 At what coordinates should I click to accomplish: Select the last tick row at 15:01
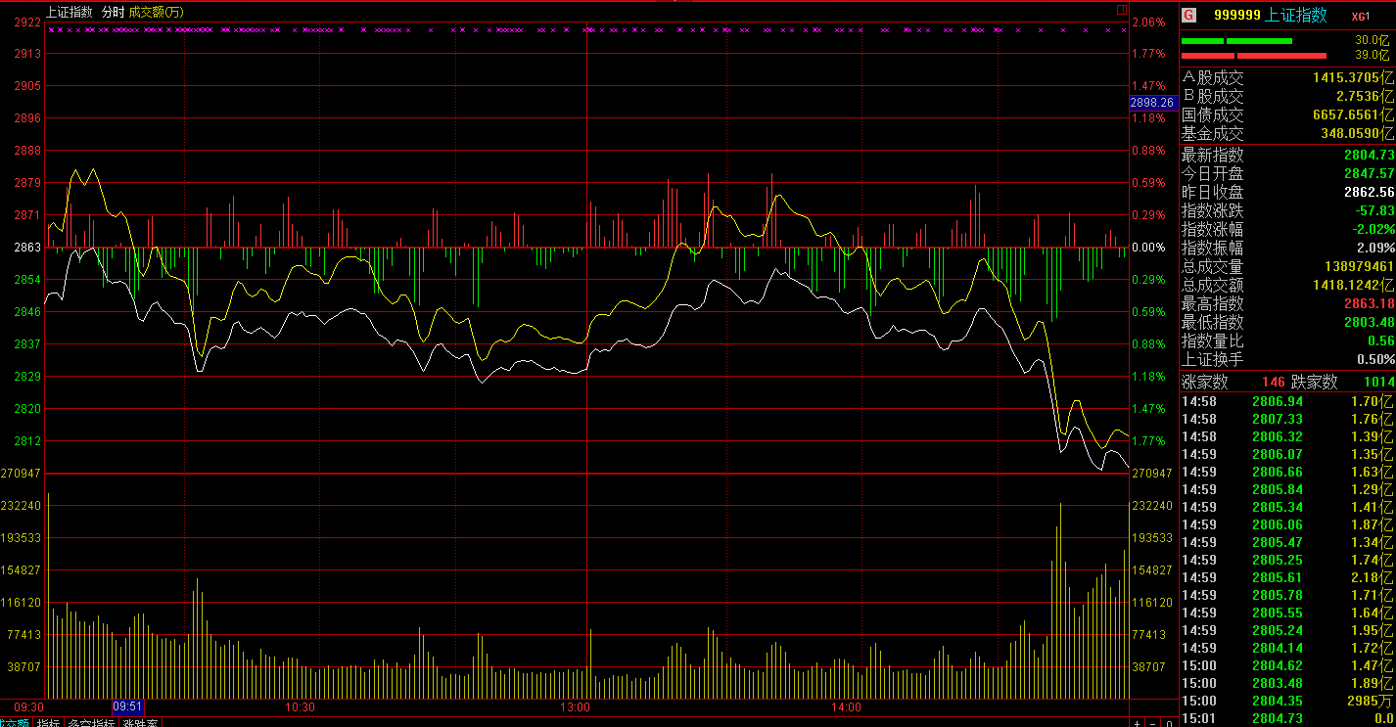[x=1287, y=718]
